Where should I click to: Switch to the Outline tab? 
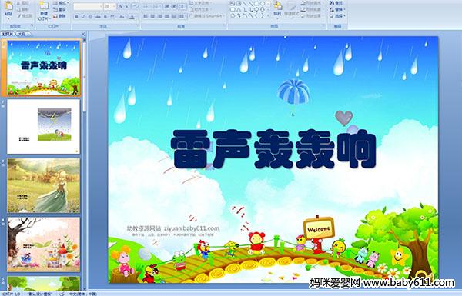tap(22, 34)
